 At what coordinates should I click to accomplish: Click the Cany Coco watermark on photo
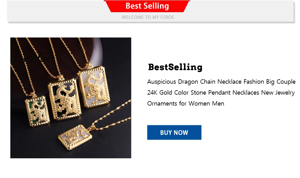[33, 58]
